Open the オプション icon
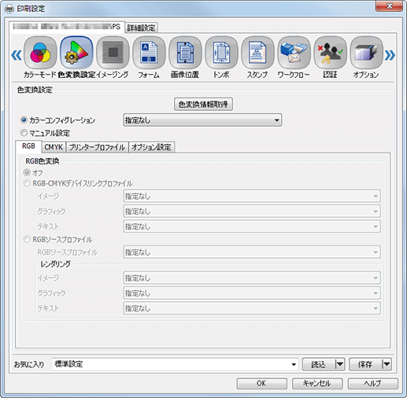 (366, 53)
